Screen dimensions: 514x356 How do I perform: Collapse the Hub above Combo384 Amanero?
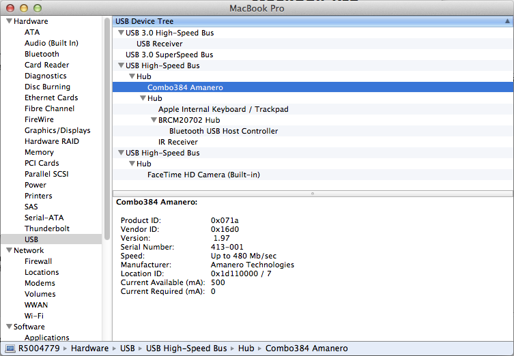132,76
